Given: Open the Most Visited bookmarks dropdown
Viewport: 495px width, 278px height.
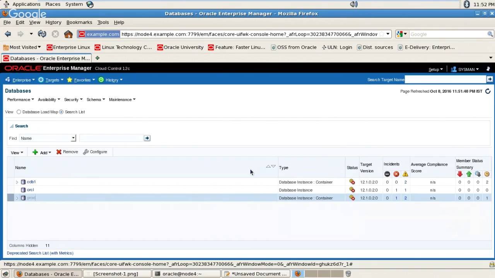Looking at the screenshot, I should point(22,47).
